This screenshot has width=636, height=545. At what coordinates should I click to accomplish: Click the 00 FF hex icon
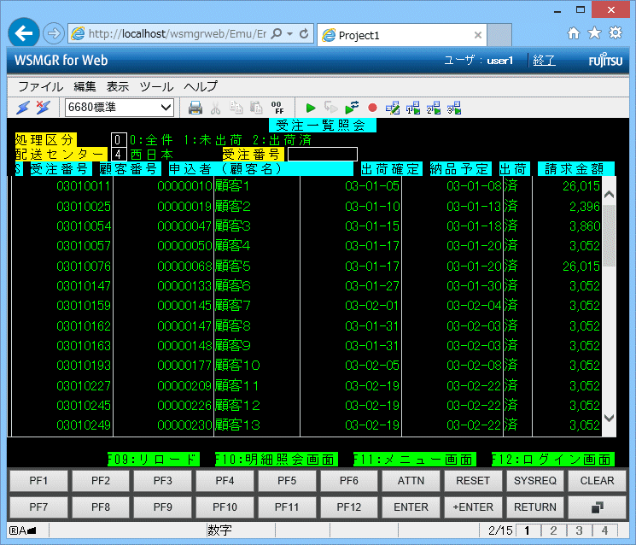click(277, 108)
